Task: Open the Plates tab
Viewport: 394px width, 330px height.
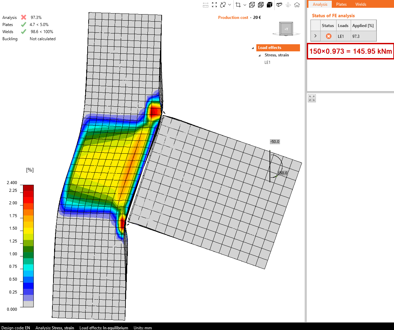Action: pyautogui.click(x=341, y=4)
